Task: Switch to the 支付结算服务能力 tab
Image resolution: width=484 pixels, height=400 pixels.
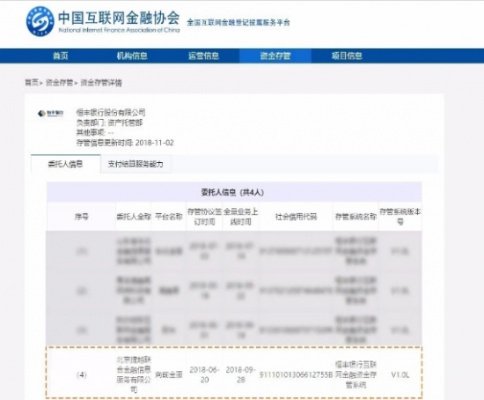Action: coord(136,164)
